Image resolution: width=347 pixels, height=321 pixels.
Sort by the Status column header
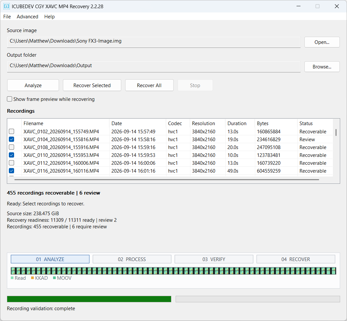click(x=315, y=123)
